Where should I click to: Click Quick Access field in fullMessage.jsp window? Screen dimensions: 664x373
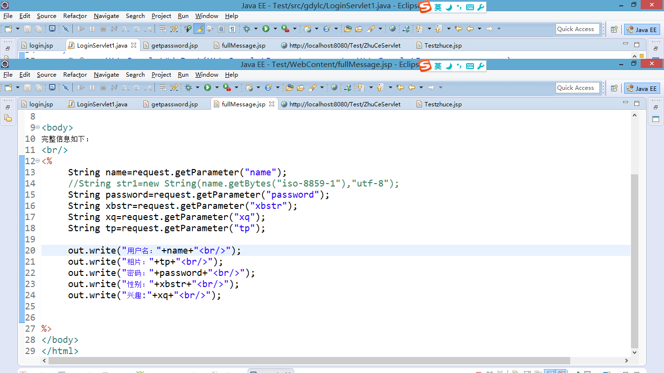(x=577, y=87)
